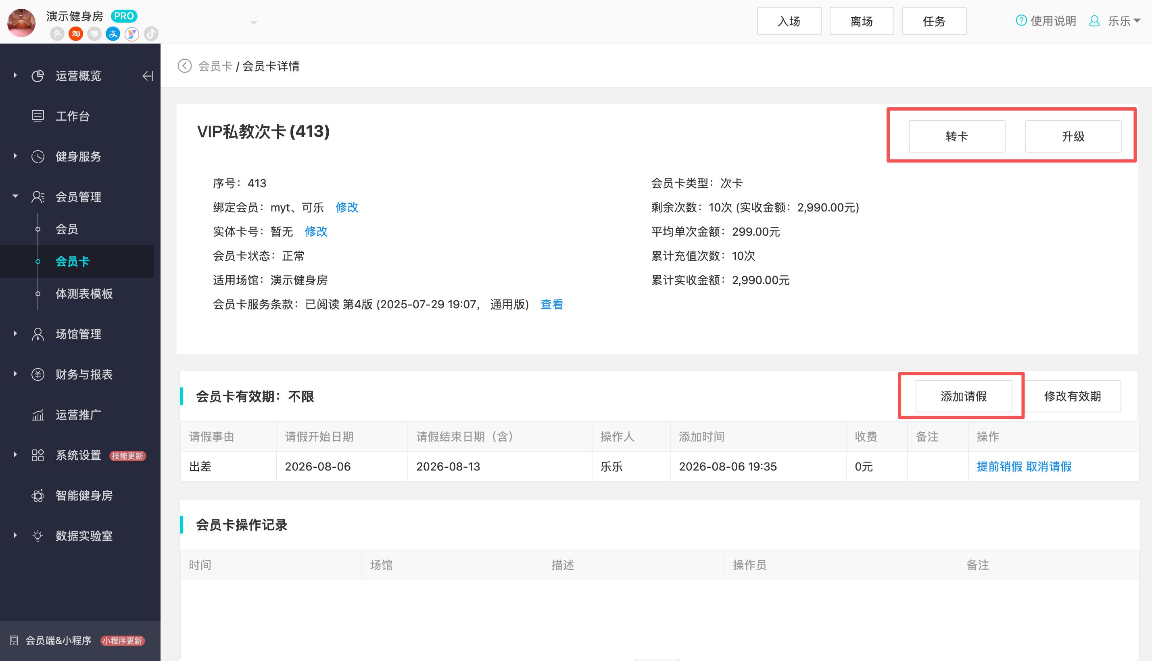Click the 添加请假 button
The width and height of the screenshot is (1152, 661).
click(964, 396)
